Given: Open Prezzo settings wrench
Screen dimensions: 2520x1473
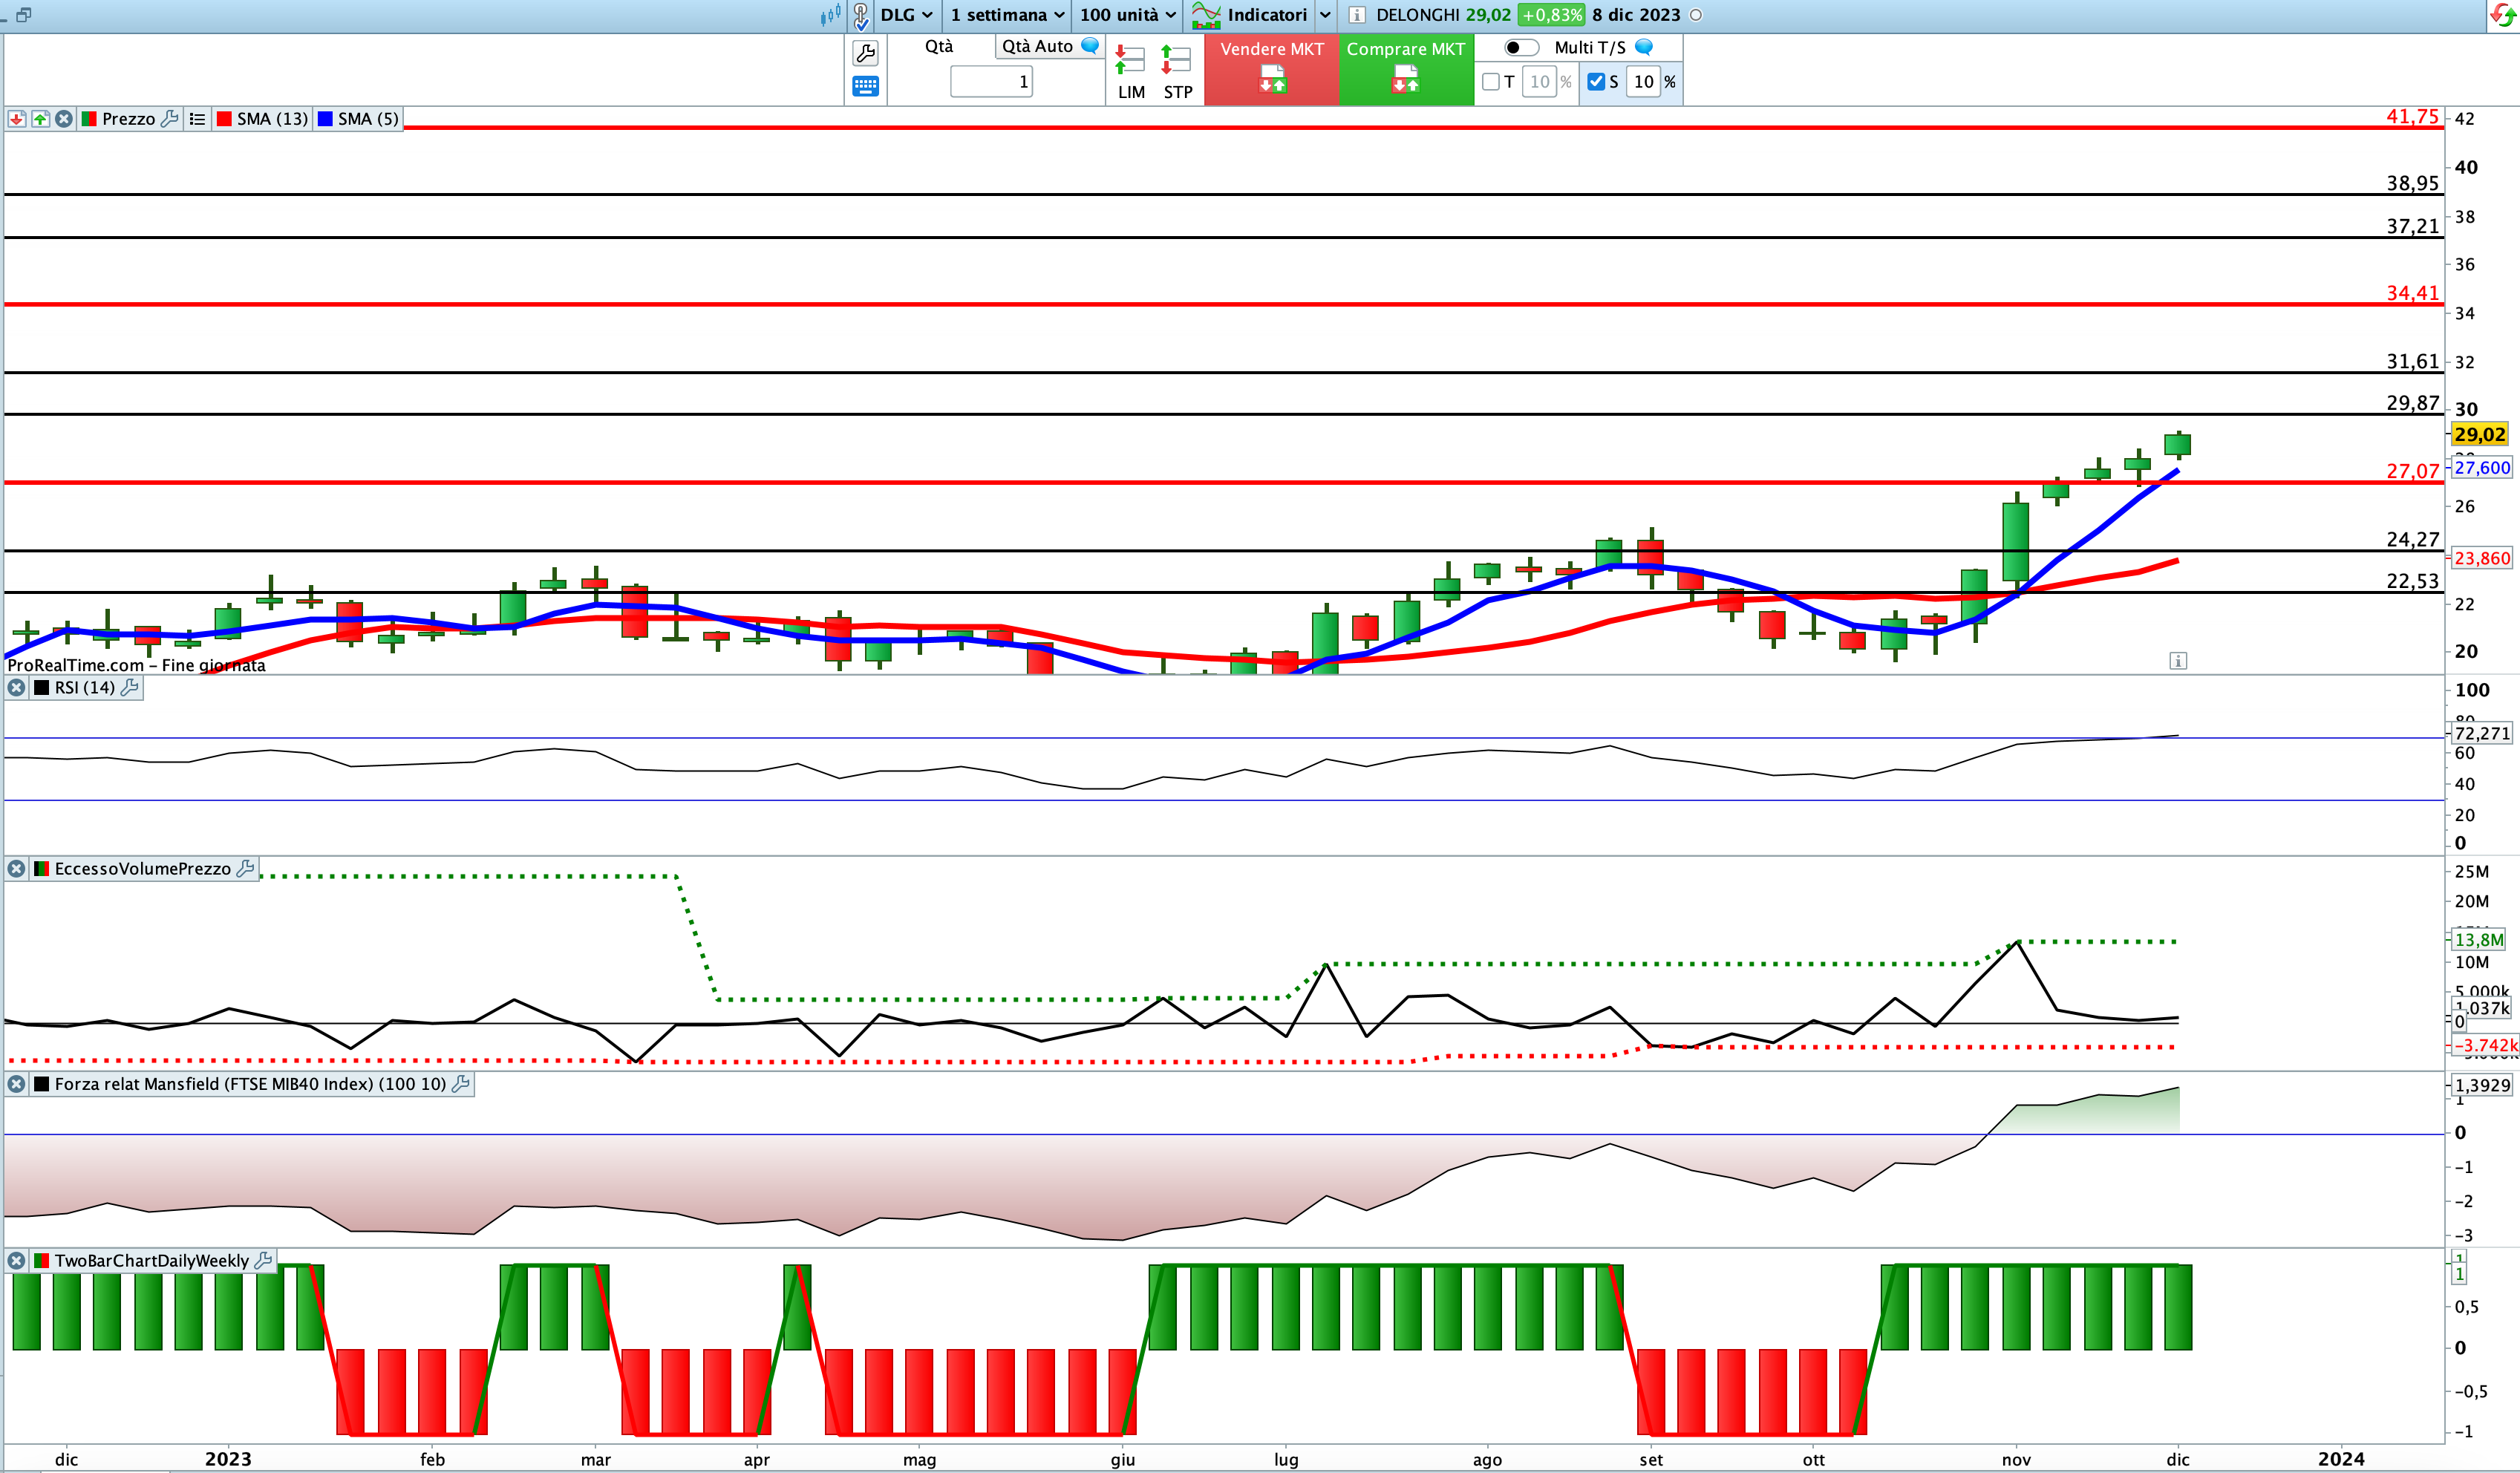Looking at the screenshot, I should (x=170, y=118).
